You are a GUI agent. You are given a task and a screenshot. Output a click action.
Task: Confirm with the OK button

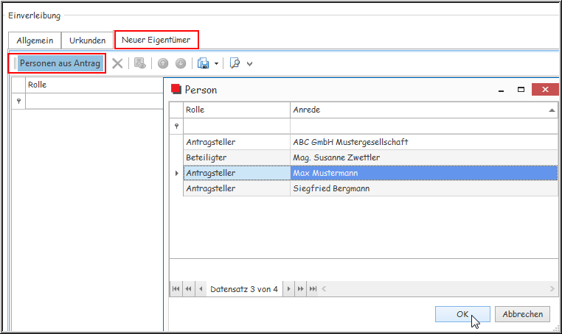(462, 314)
